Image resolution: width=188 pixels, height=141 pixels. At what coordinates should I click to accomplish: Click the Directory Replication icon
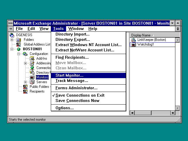32,73
